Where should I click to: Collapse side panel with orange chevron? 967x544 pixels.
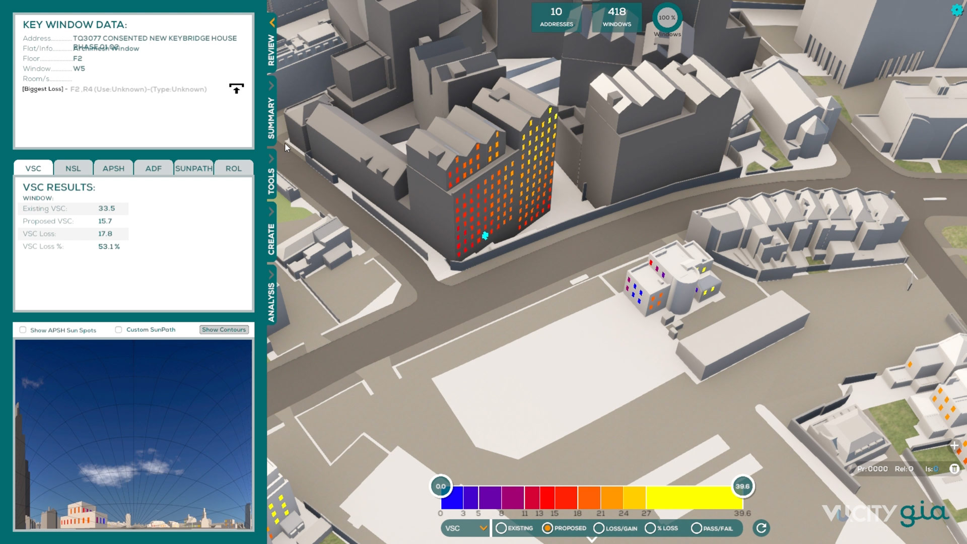[x=272, y=22]
